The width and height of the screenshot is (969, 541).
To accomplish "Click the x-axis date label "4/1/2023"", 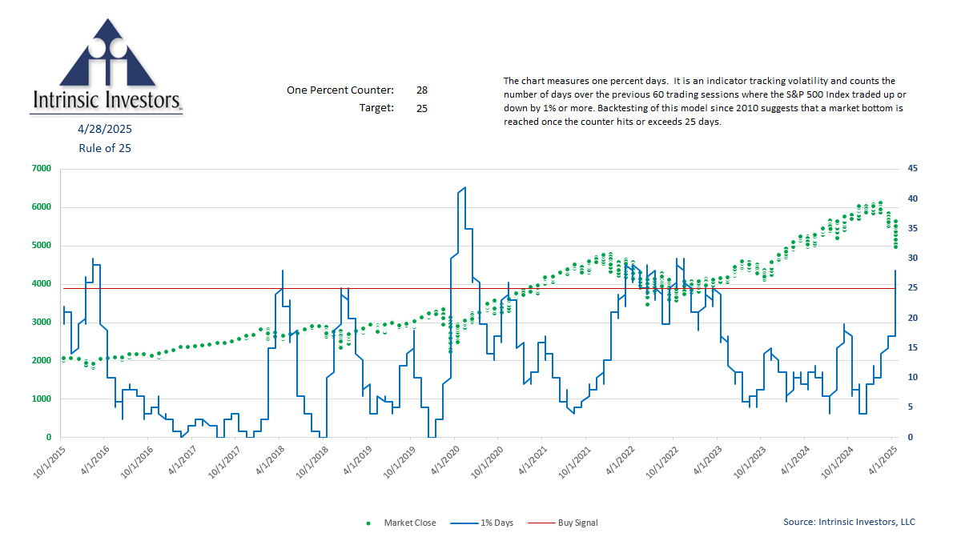I will pos(707,461).
